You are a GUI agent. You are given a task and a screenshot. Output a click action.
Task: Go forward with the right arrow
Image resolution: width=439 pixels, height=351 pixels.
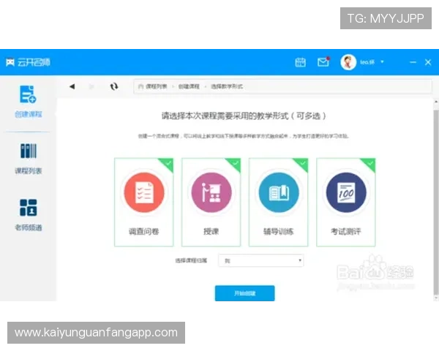point(91,86)
